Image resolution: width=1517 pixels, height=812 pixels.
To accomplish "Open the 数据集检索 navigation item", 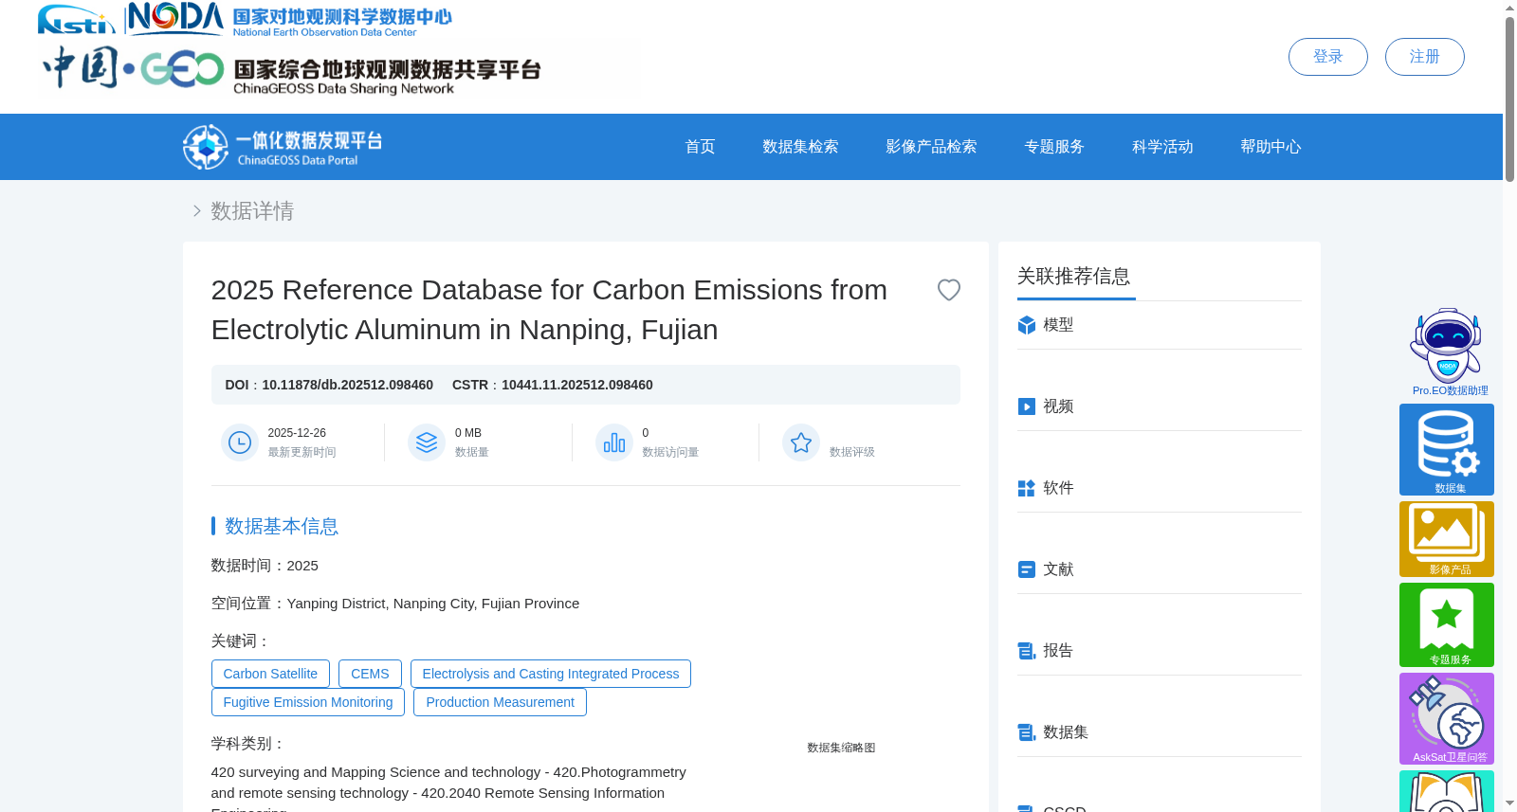I will pos(800,147).
